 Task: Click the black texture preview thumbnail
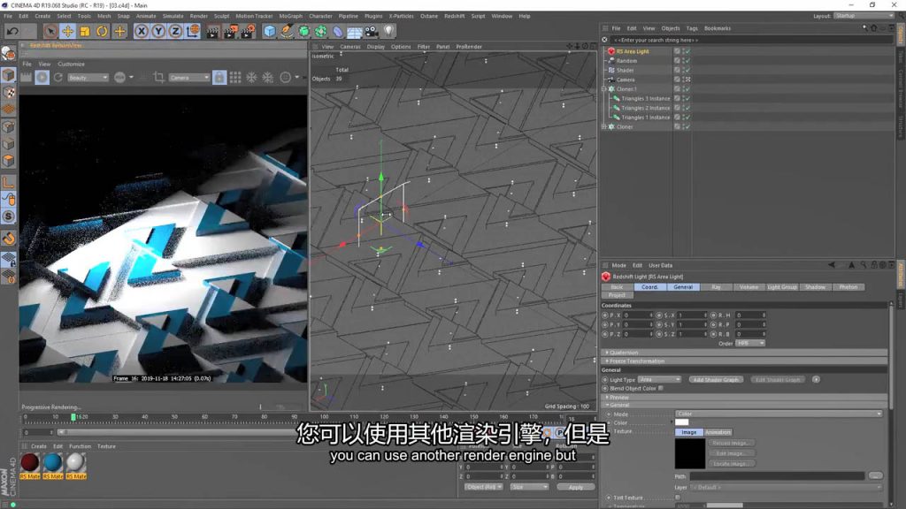pos(690,453)
